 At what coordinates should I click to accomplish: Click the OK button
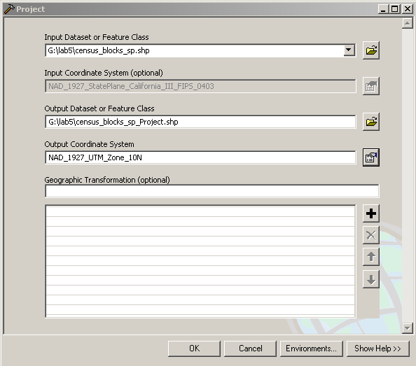pyautogui.click(x=194, y=349)
